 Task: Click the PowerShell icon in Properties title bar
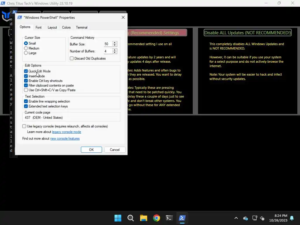click(20, 17)
